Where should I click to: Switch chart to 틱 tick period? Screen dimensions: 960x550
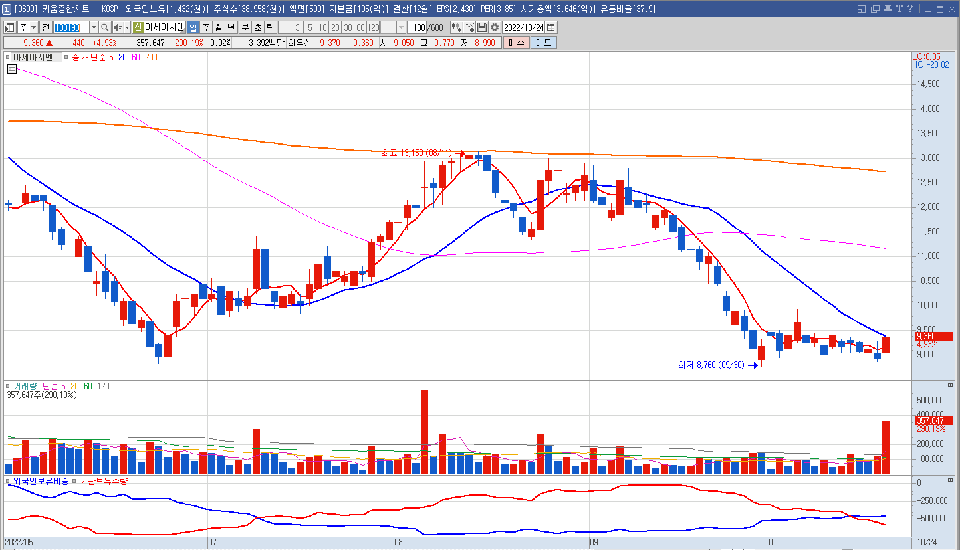[270, 27]
